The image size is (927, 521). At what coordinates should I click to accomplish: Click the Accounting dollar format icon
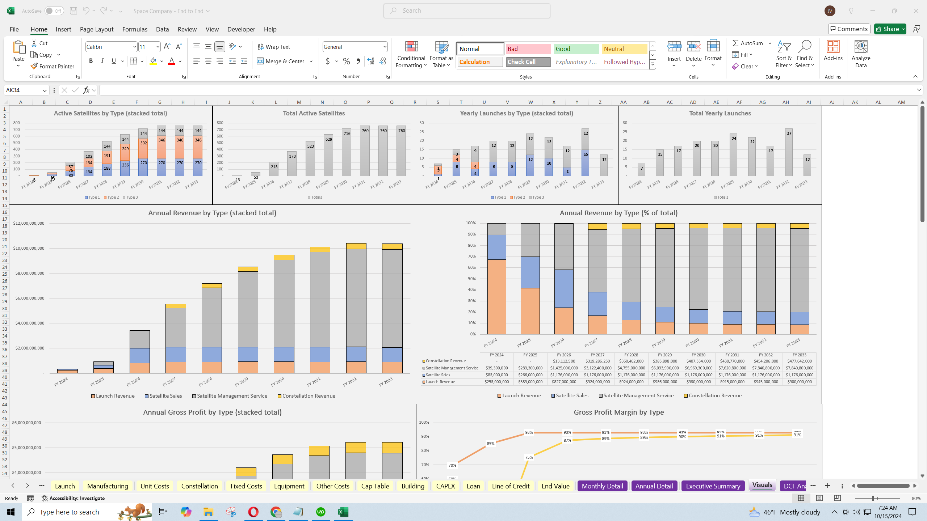click(x=328, y=61)
